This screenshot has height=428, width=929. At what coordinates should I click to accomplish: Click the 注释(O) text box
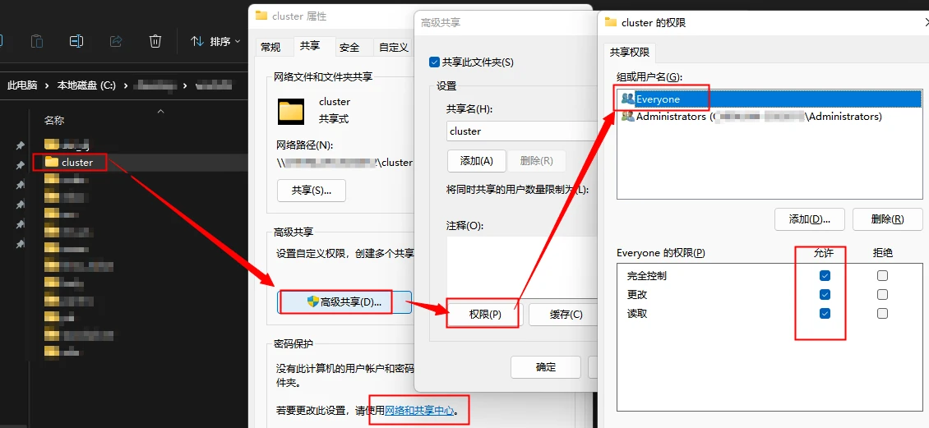coord(521,268)
